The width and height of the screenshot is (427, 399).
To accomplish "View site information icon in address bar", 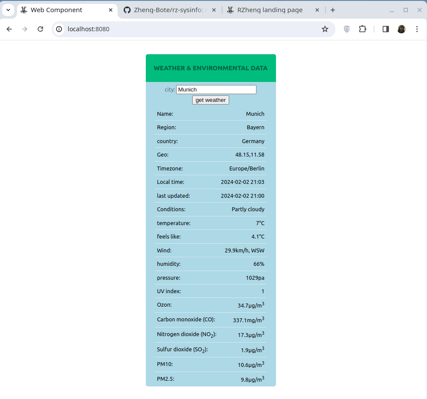I will coord(59,29).
